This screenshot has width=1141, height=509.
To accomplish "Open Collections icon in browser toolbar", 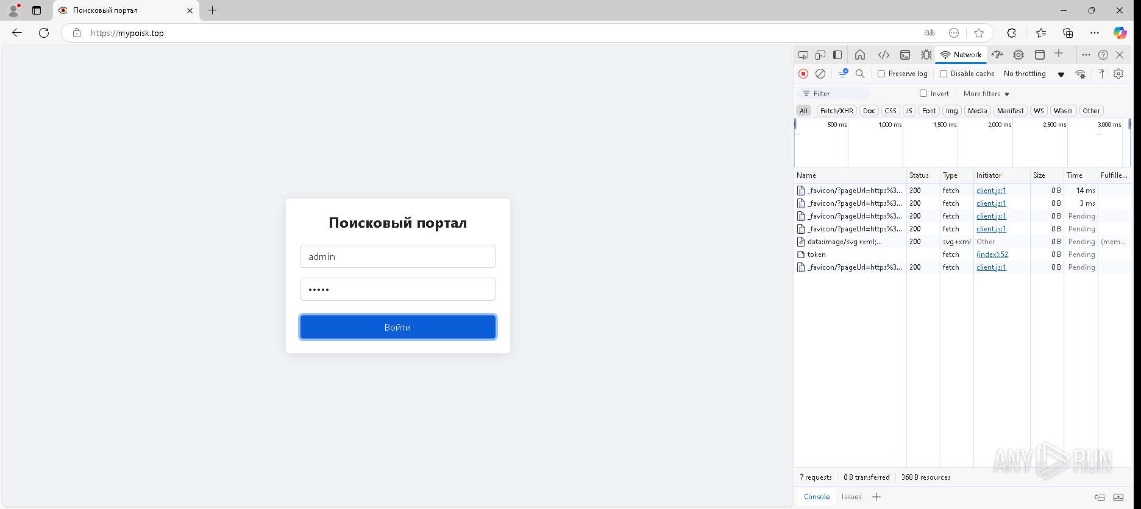I will (x=1068, y=33).
